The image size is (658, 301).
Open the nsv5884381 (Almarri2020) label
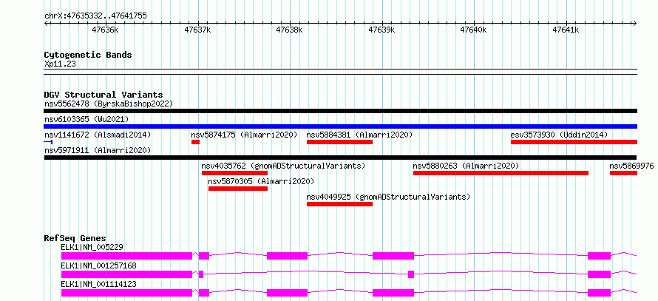[359, 135]
